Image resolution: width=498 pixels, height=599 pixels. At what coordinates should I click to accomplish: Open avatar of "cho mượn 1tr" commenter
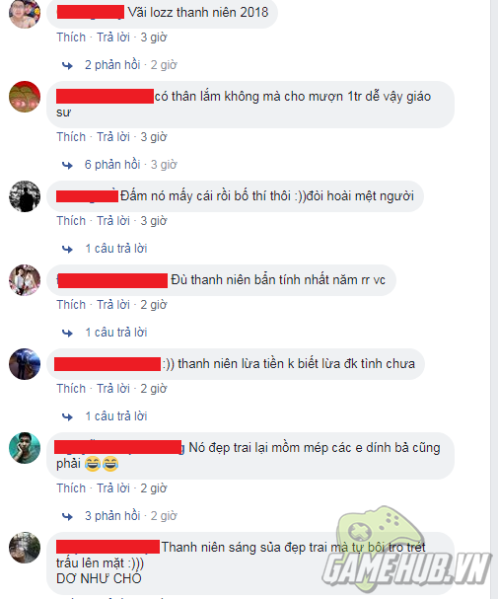pyautogui.click(x=25, y=97)
